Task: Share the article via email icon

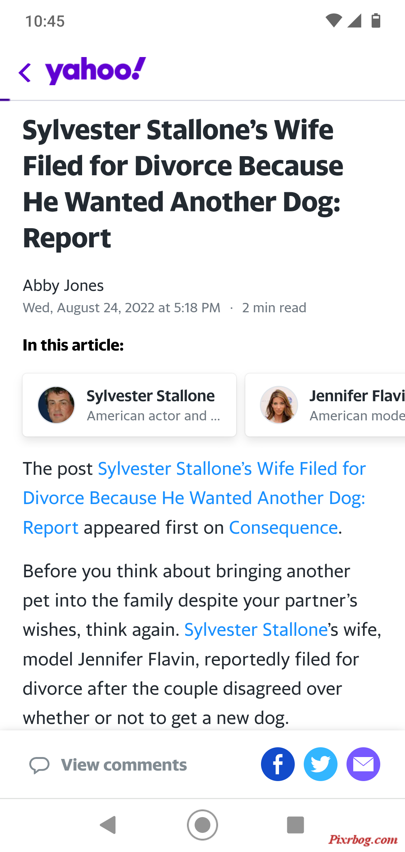Action: pos(363,764)
